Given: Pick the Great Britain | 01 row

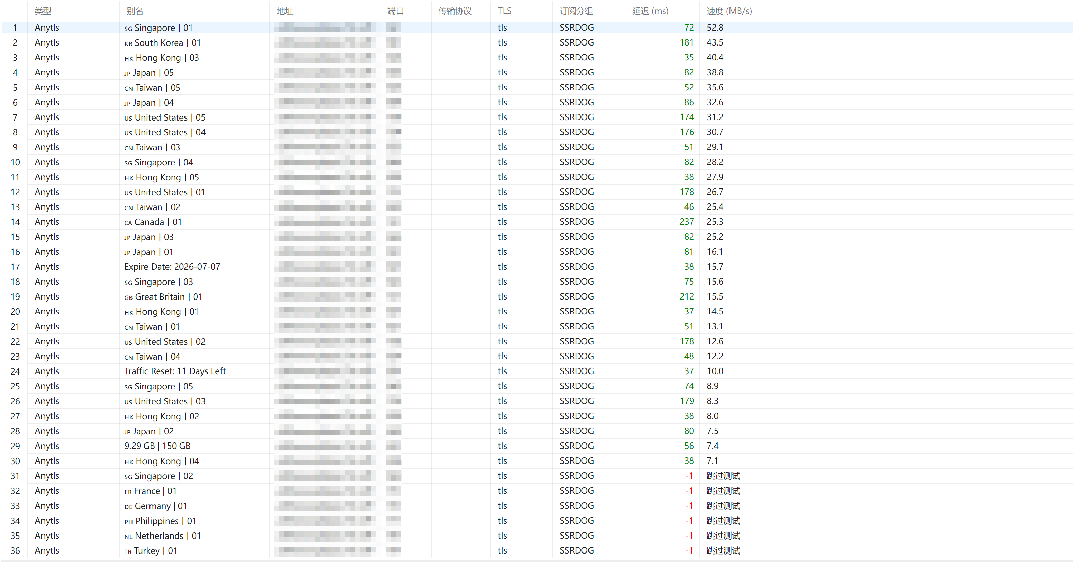Looking at the screenshot, I should tap(536, 296).
